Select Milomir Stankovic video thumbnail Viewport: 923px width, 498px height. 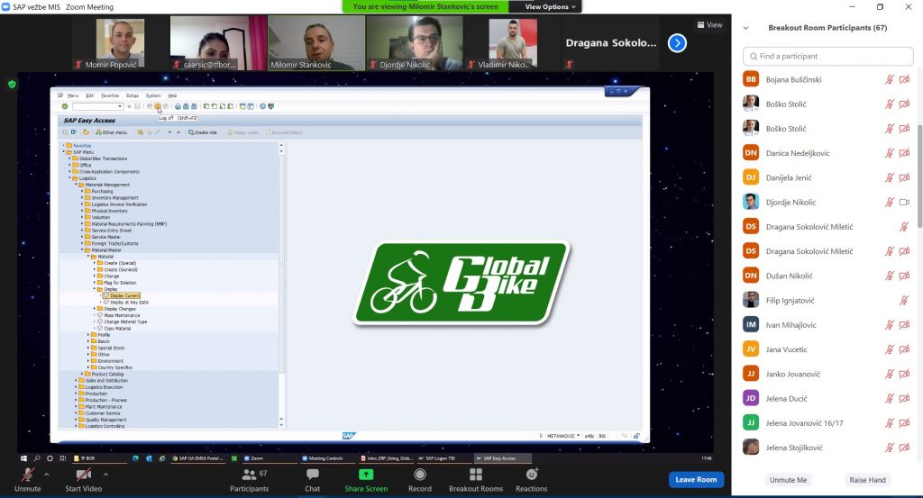(x=316, y=43)
